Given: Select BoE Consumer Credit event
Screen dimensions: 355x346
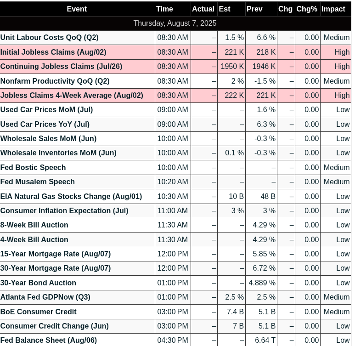Looking at the screenshot, I should click(x=38, y=312).
